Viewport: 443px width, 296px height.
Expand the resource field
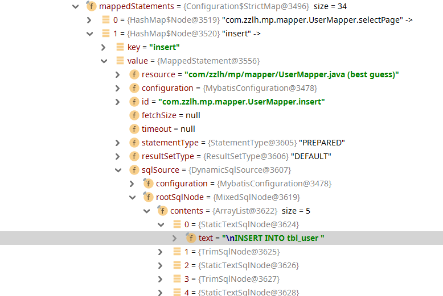point(118,74)
